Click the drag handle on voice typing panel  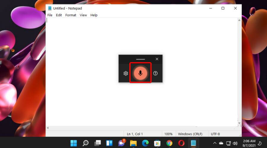[140, 59]
